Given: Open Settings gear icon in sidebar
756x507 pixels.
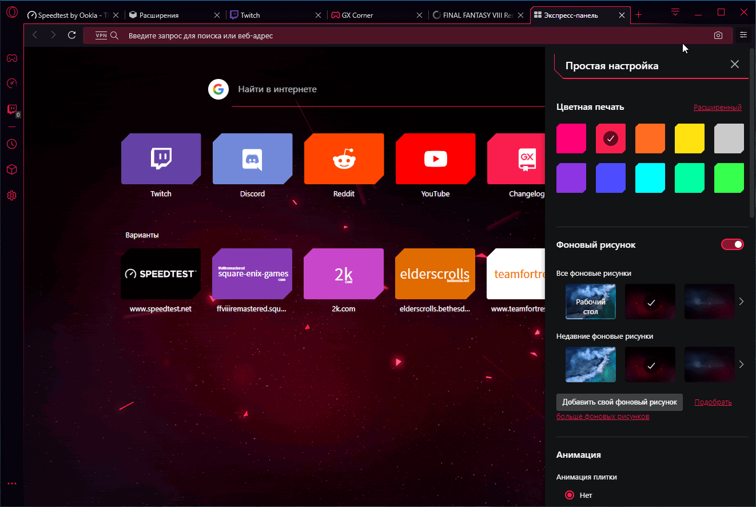Looking at the screenshot, I should pos(11,195).
